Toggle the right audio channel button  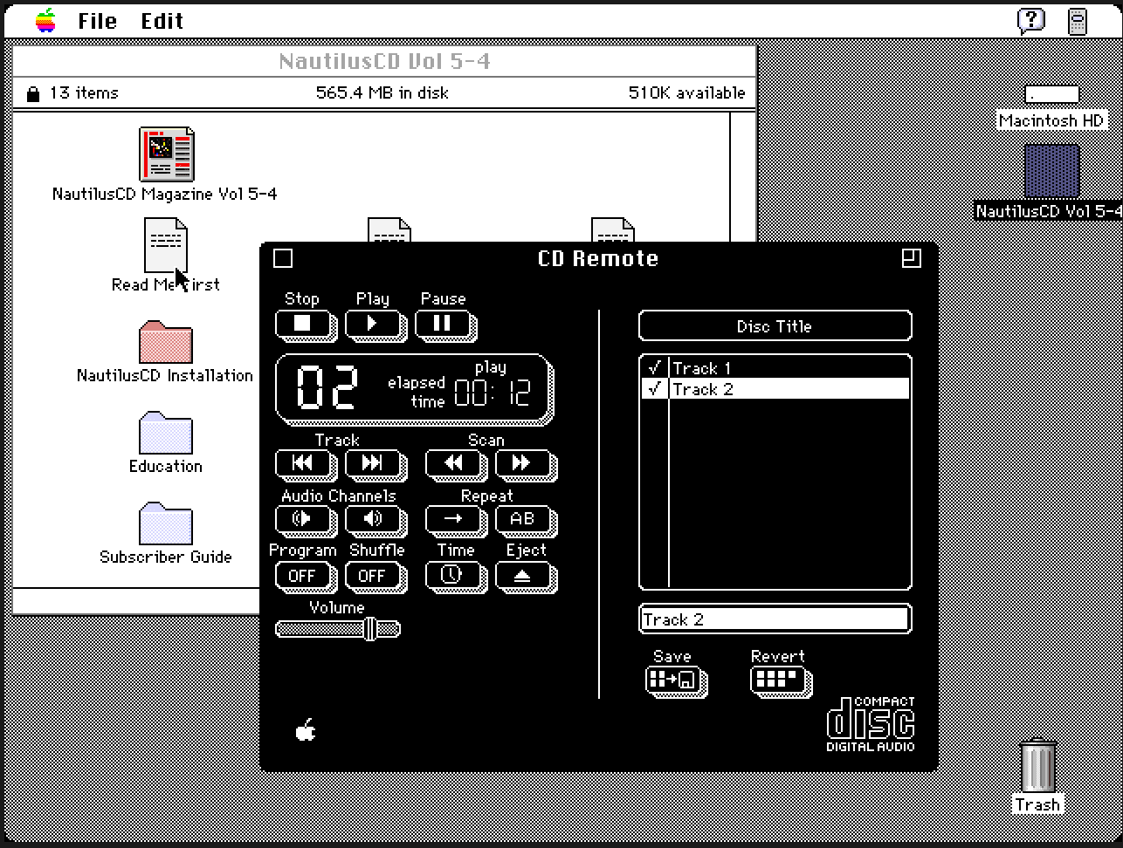pos(375,519)
